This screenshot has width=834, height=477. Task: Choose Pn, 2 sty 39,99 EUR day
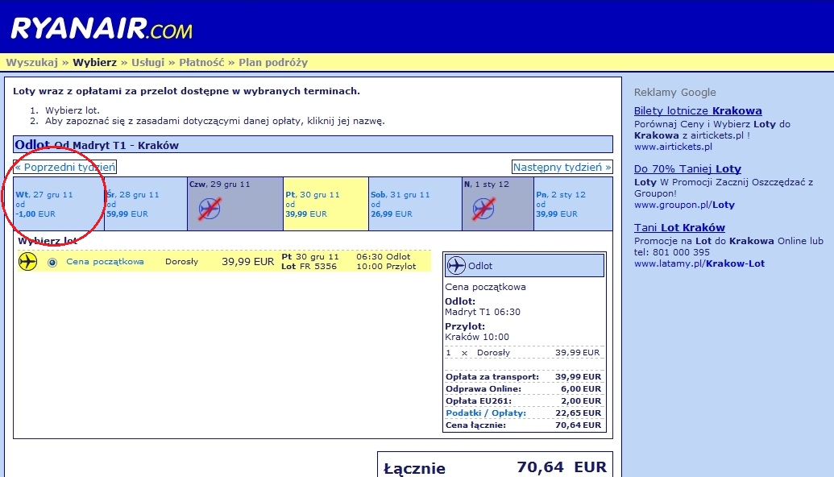(573, 204)
